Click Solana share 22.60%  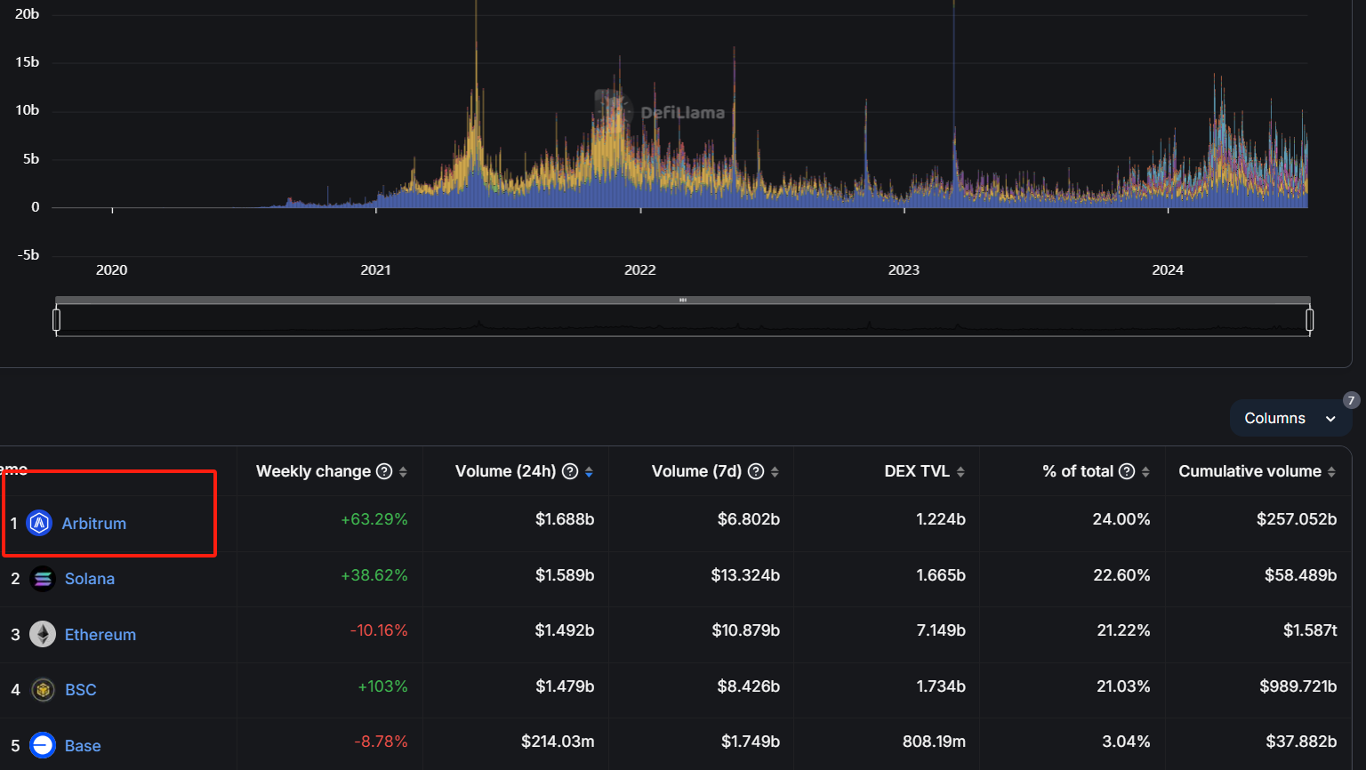[x=1121, y=575]
